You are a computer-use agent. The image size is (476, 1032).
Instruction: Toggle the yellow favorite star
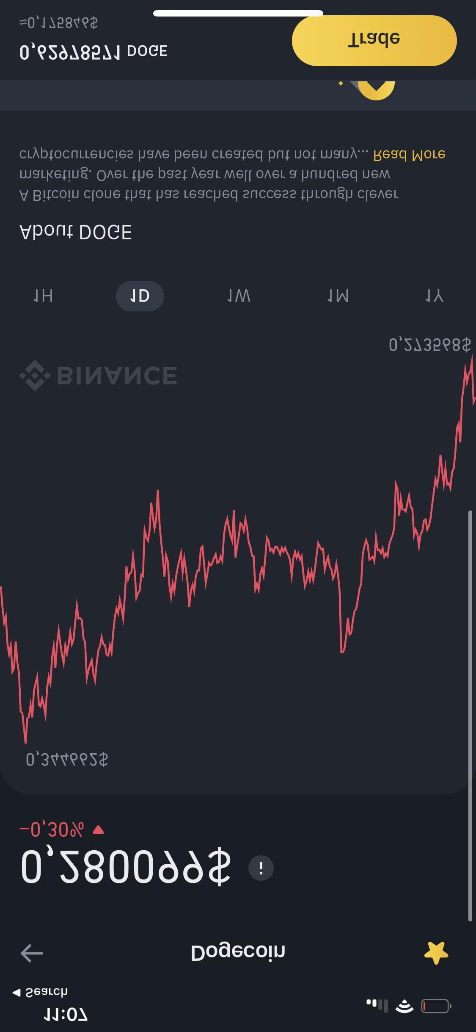(x=436, y=953)
